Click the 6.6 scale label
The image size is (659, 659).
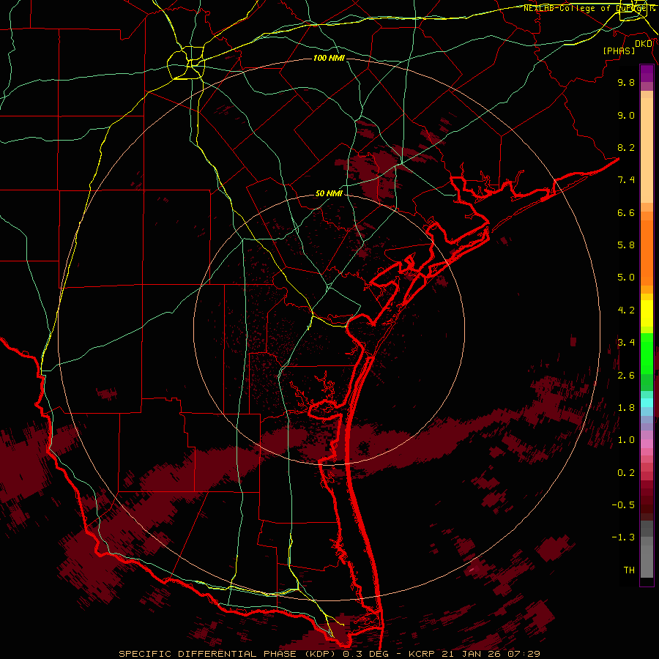click(x=626, y=212)
